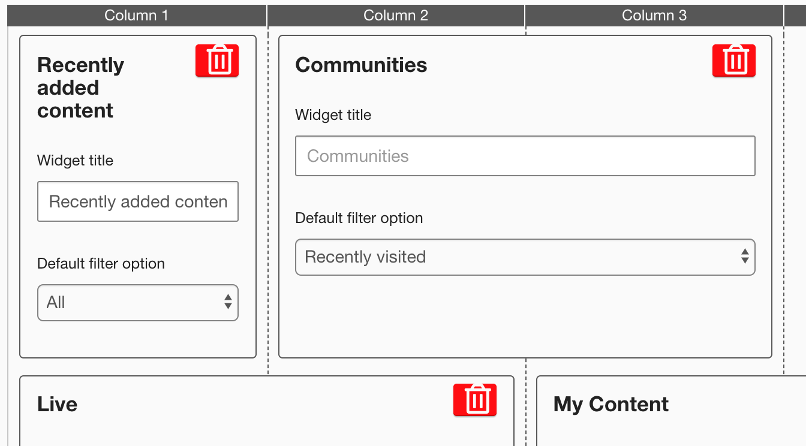The width and height of the screenshot is (806, 446).
Task: Focus the Recently added content title field
Action: (x=137, y=201)
